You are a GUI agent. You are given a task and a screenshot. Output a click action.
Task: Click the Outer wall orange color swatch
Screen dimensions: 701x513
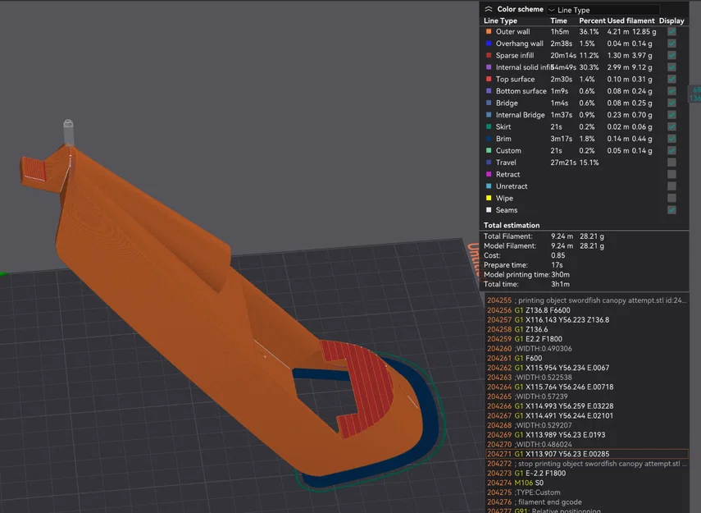[x=489, y=31]
